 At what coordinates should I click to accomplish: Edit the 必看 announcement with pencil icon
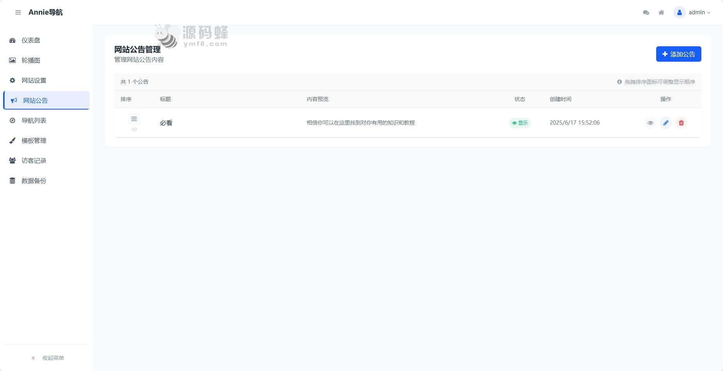(x=666, y=123)
